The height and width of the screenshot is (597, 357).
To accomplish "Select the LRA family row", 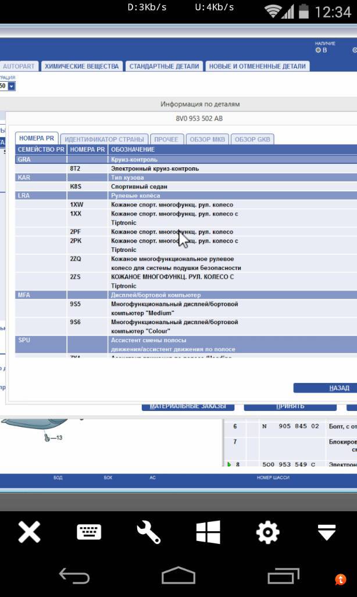I will (186, 196).
